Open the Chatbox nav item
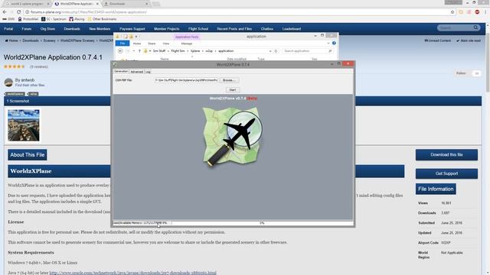Screen dimensions: 490x275 267,29
